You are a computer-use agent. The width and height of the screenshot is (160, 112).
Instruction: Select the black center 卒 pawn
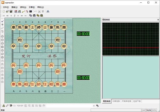39,46
